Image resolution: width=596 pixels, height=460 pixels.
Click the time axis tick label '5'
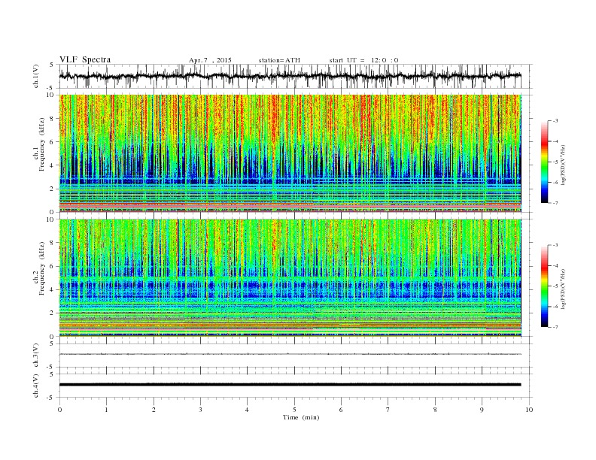point(294,410)
